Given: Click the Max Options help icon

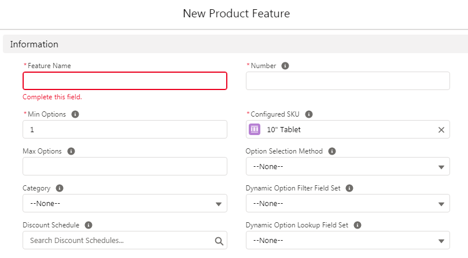Looking at the screenshot, I should click(x=71, y=151).
